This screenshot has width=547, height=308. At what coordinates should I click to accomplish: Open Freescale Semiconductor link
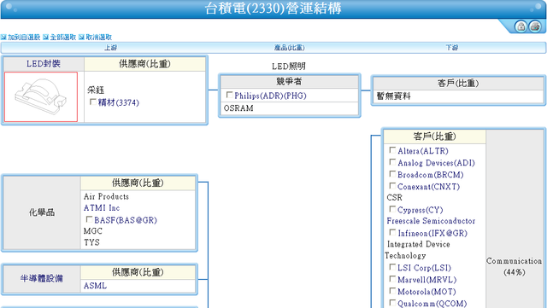click(431, 221)
